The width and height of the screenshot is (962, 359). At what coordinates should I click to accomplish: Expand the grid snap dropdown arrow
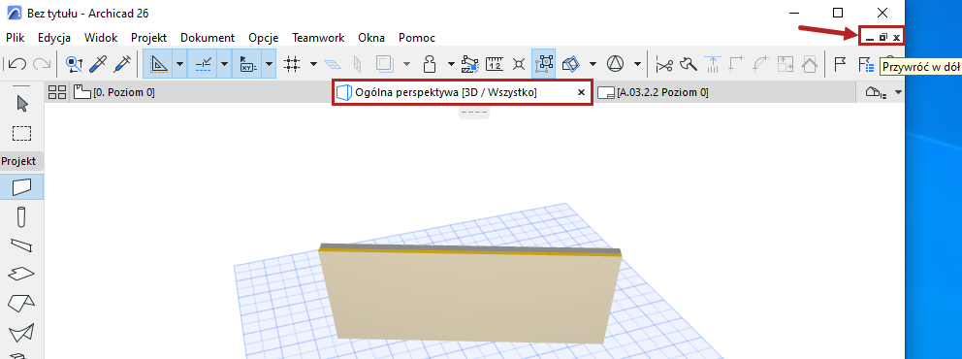tap(313, 63)
